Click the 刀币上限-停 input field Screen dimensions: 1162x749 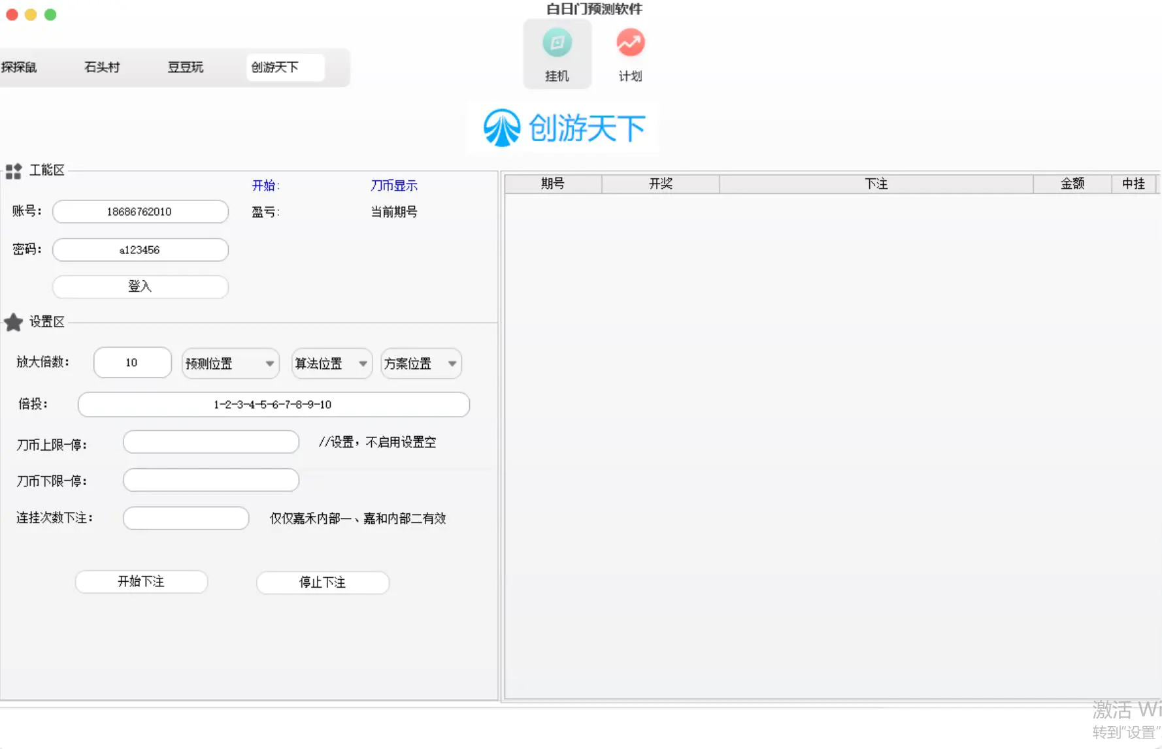click(210, 442)
